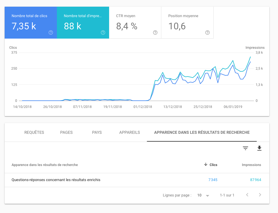Sort table by Impressions column header
This screenshot has width=278, height=213.
[x=251, y=165]
